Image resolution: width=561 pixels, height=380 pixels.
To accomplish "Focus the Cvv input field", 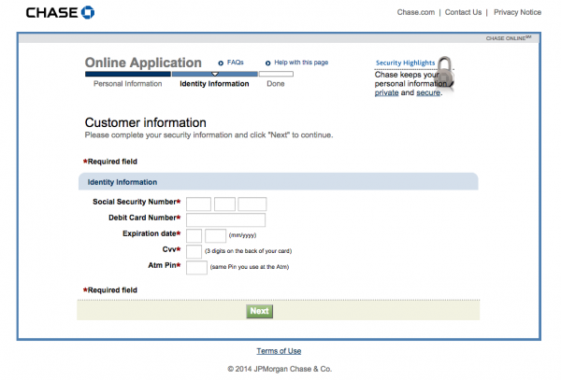I will pyautogui.click(x=194, y=251).
